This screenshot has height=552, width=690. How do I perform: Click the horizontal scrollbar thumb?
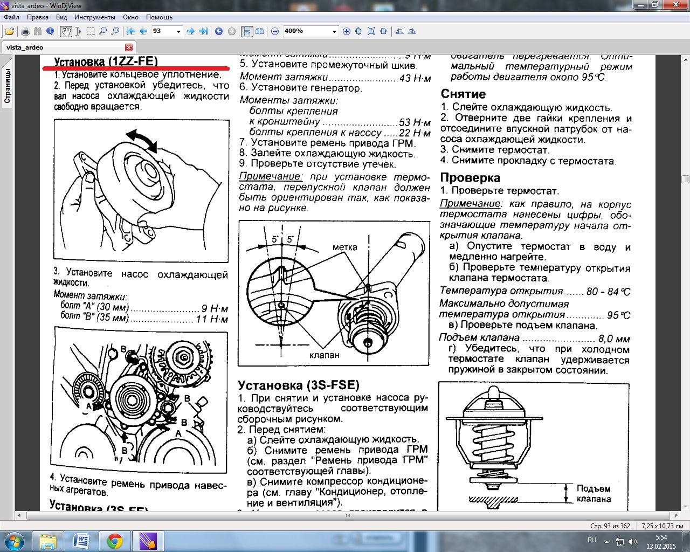(x=348, y=515)
